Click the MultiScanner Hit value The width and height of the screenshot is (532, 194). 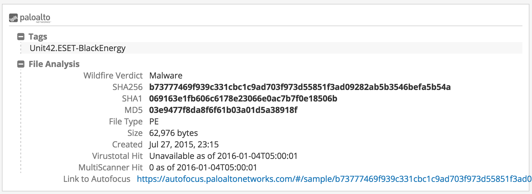point(203,168)
